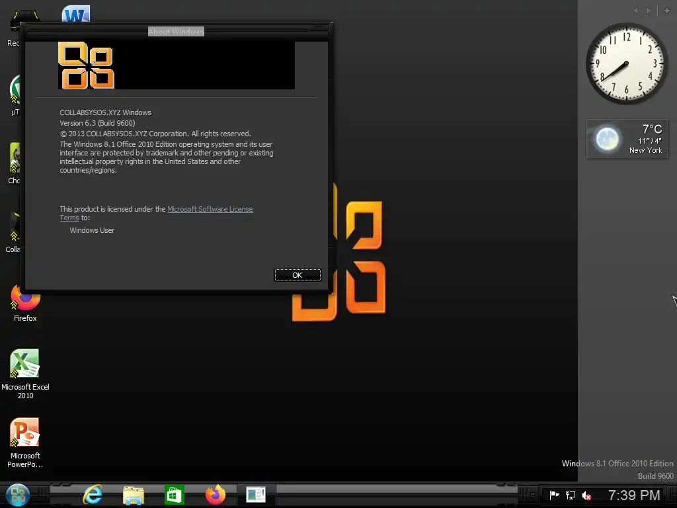Open File Explorer from taskbar

134,495
